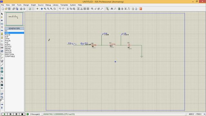Screen dimensions: 206x116
Task: Toggle the wire autorouter
Action: pos(108,9)
